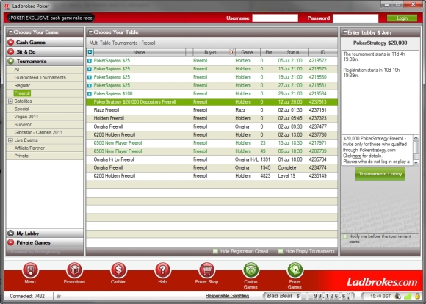Select the Omaha Hi Lo Freeroll row
The image size is (426, 304).
coord(212,159)
